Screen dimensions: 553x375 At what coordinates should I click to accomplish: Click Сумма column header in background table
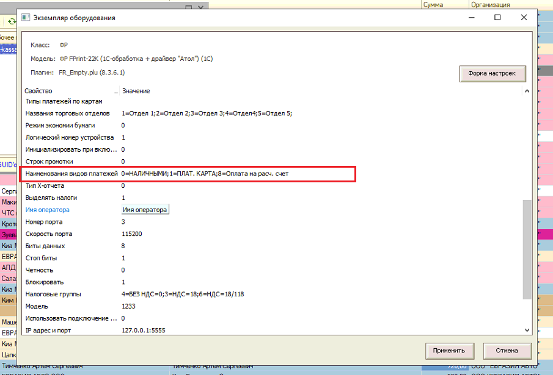tap(433, 5)
